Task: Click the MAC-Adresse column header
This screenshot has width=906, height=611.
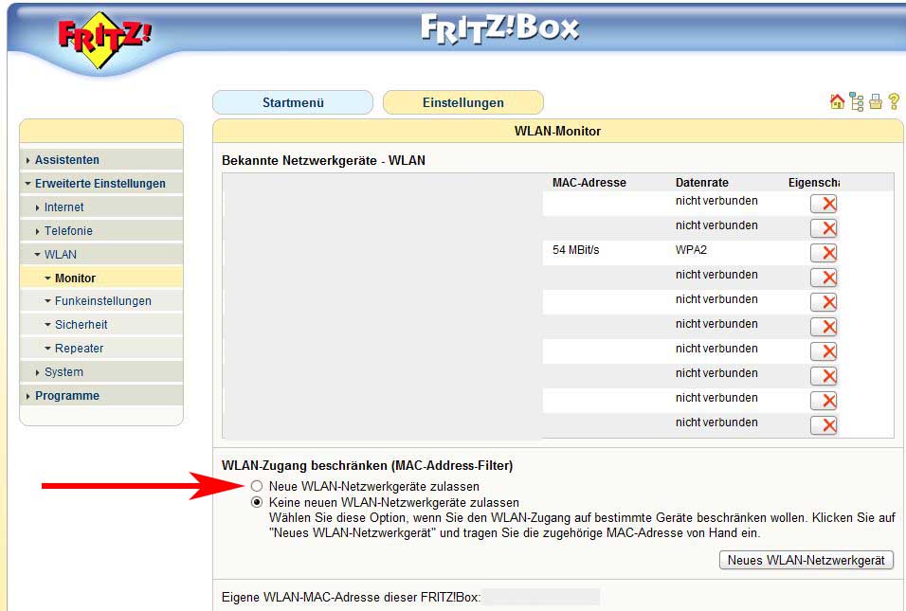Action: click(589, 183)
